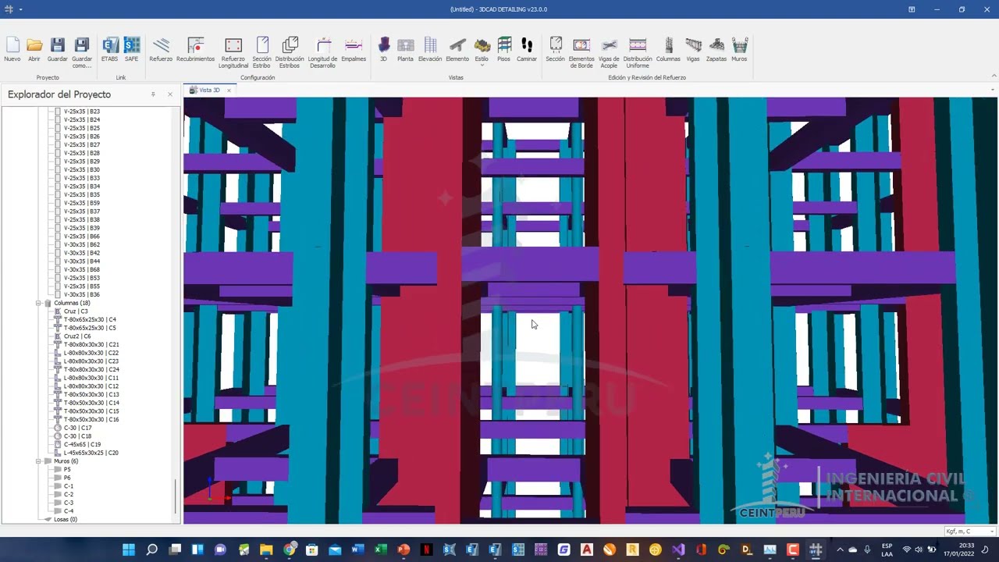
Task: Close the Vista 3D tab
Action: click(229, 91)
